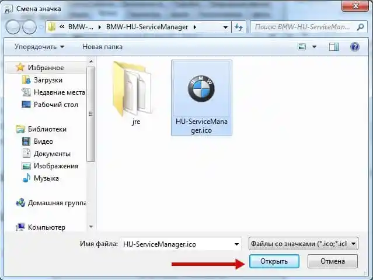Click Новая папка in the toolbar

(102, 47)
